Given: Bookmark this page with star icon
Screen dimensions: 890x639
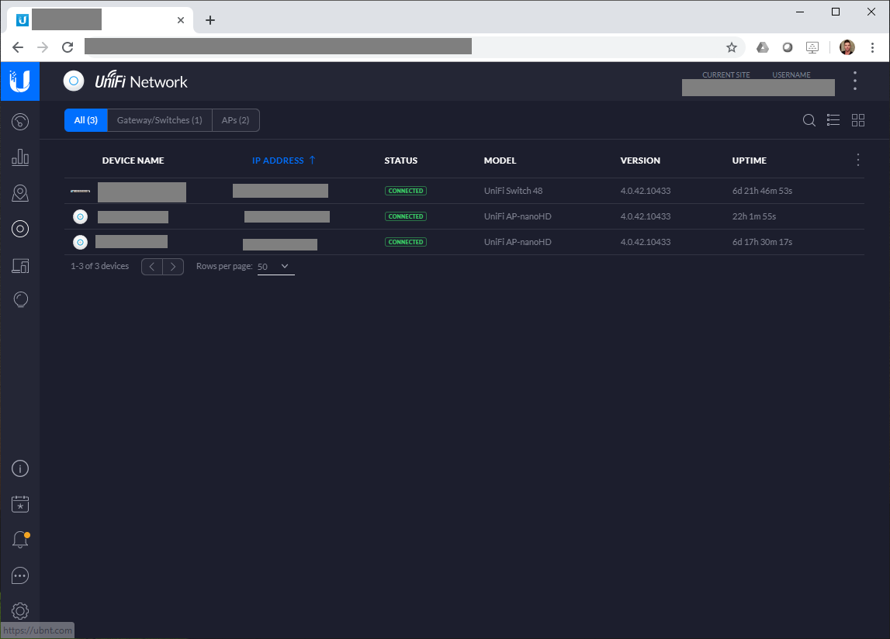Looking at the screenshot, I should (732, 47).
